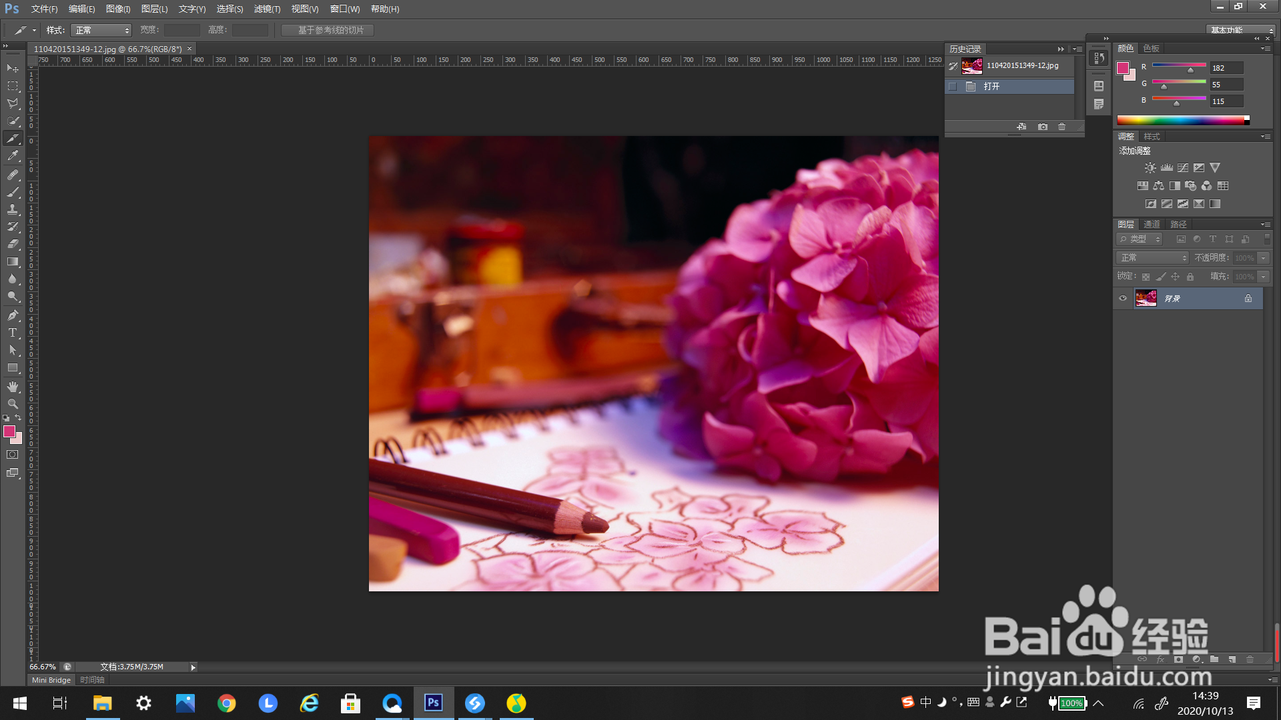Switch to the 通道 tab

pyautogui.click(x=1152, y=225)
